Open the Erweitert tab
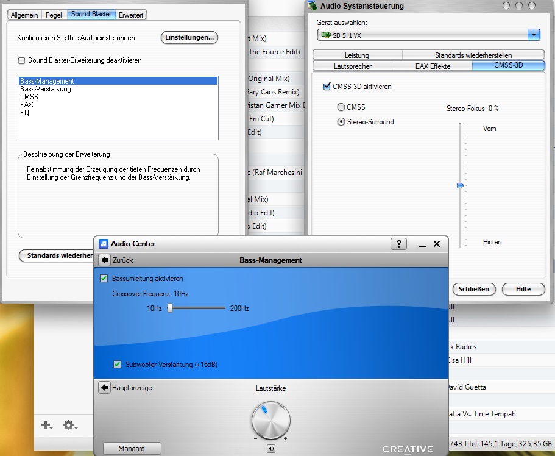Screen dimensions: 555x456 [x=131, y=15]
